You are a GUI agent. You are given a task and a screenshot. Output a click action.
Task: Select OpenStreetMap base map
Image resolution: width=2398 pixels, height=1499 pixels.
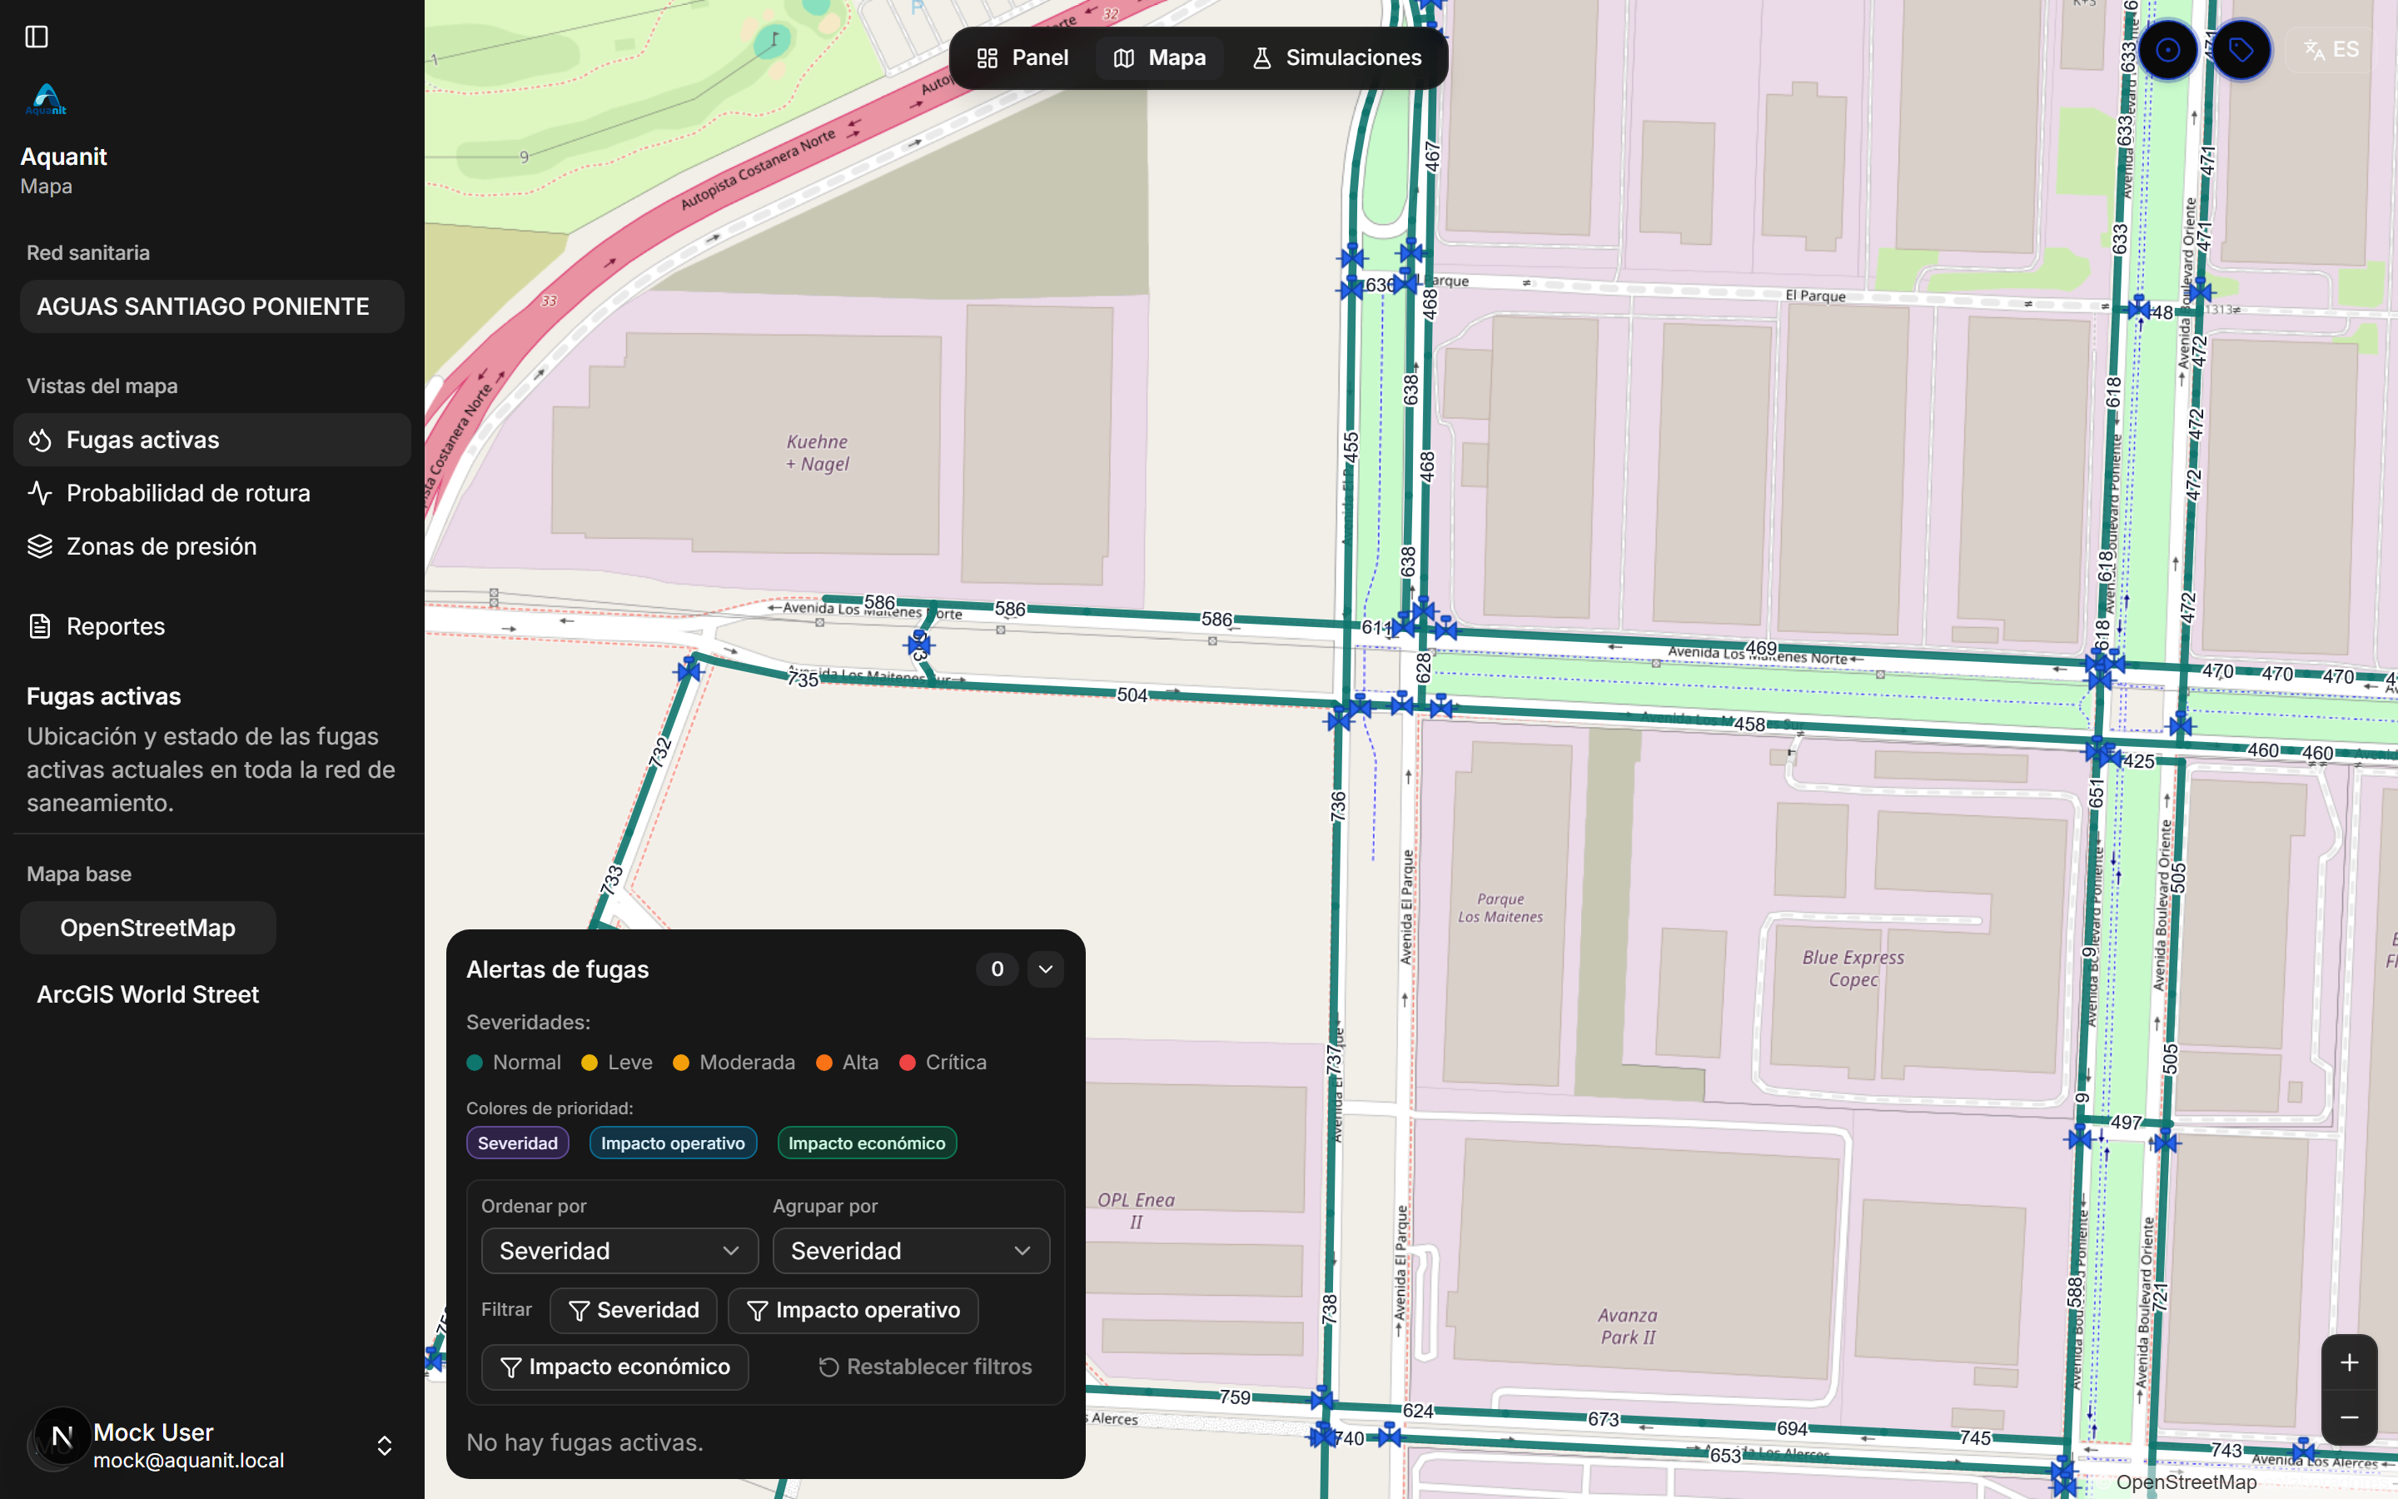point(147,928)
